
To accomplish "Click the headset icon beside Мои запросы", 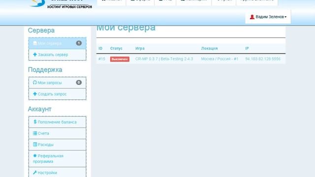I will 35,83.
